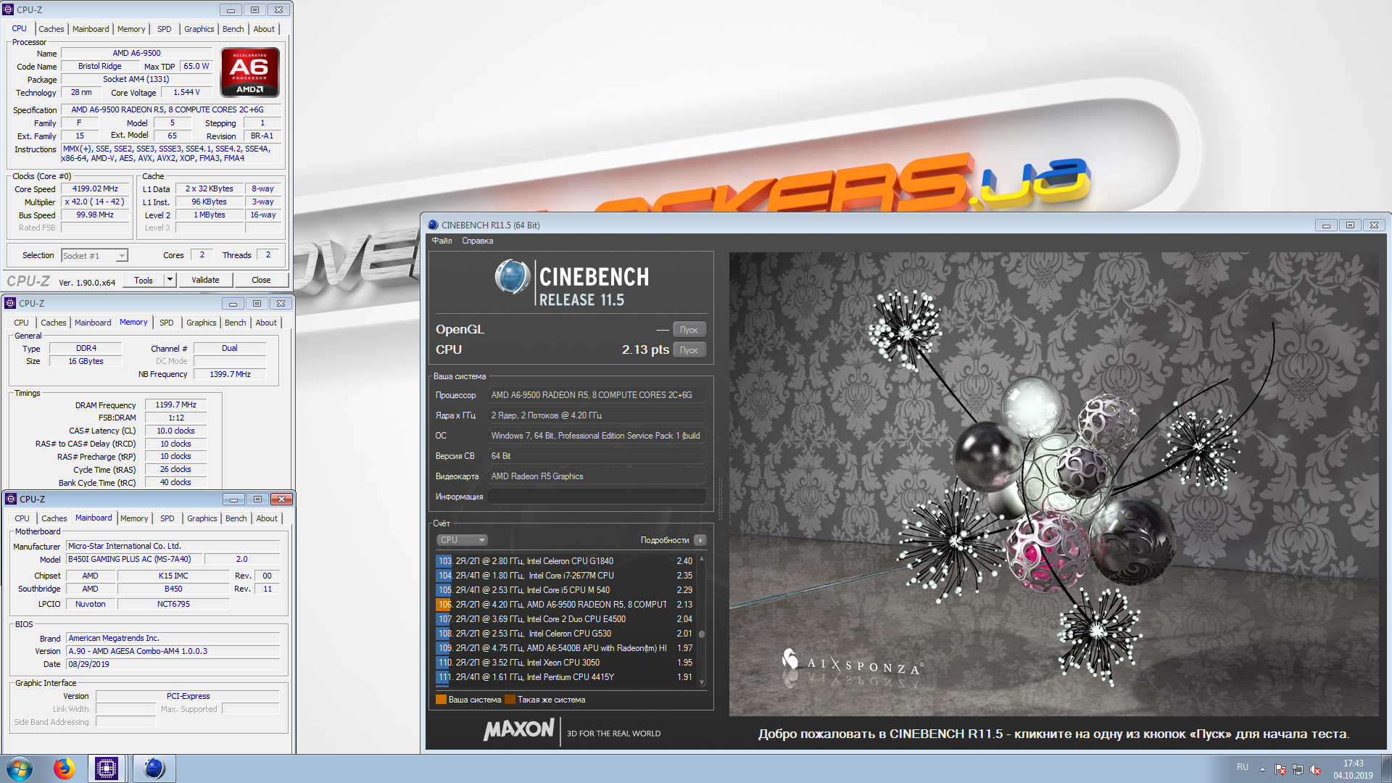
Task: Open the Action Center flag icon in the tray
Action: click(1280, 769)
